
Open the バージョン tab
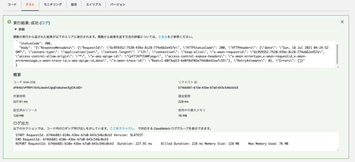tap(117, 5)
